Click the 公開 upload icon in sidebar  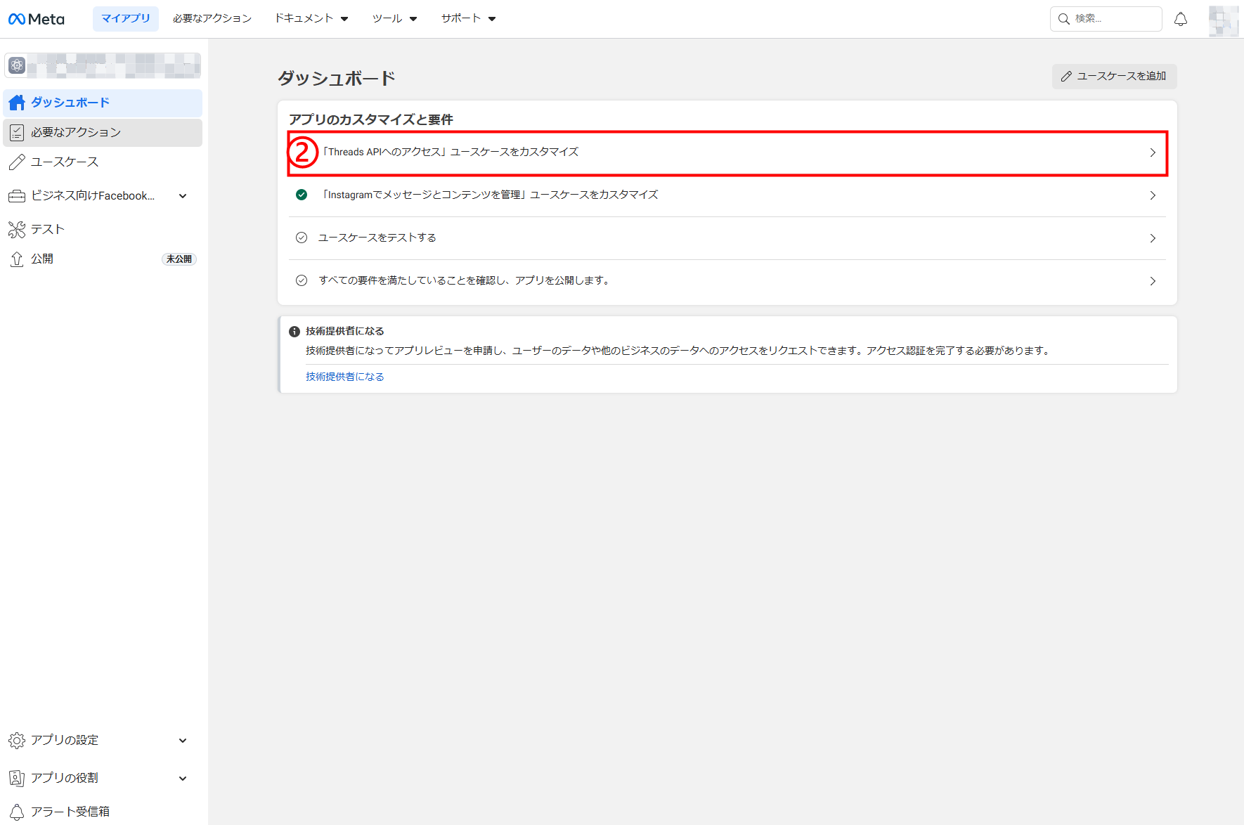click(x=17, y=259)
